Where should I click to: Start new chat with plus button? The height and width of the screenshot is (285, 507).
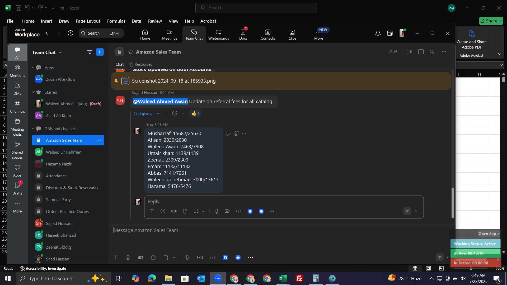click(x=100, y=52)
